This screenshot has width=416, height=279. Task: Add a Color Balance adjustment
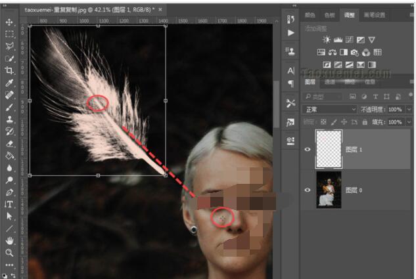333,53
